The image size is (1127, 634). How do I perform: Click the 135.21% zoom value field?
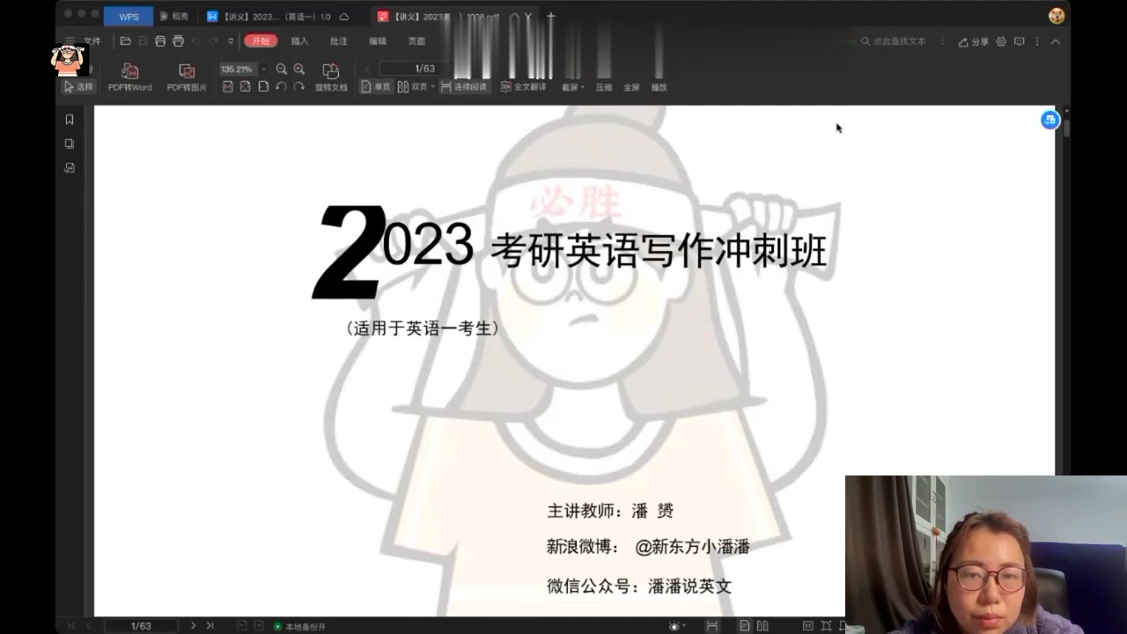point(238,69)
